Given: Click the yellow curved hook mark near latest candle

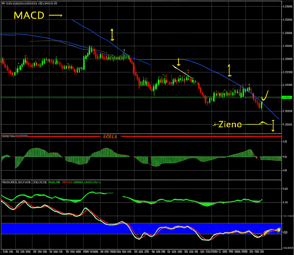Looking at the screenshot, I should 265,96.
